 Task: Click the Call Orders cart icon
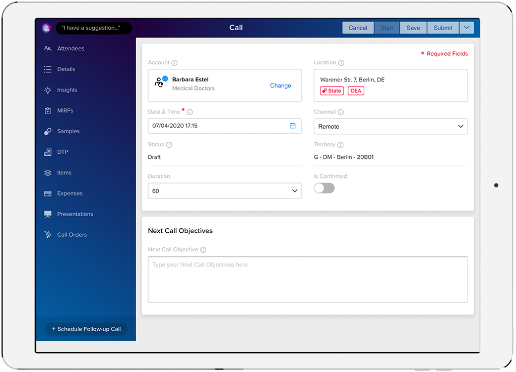coord(48,235)
